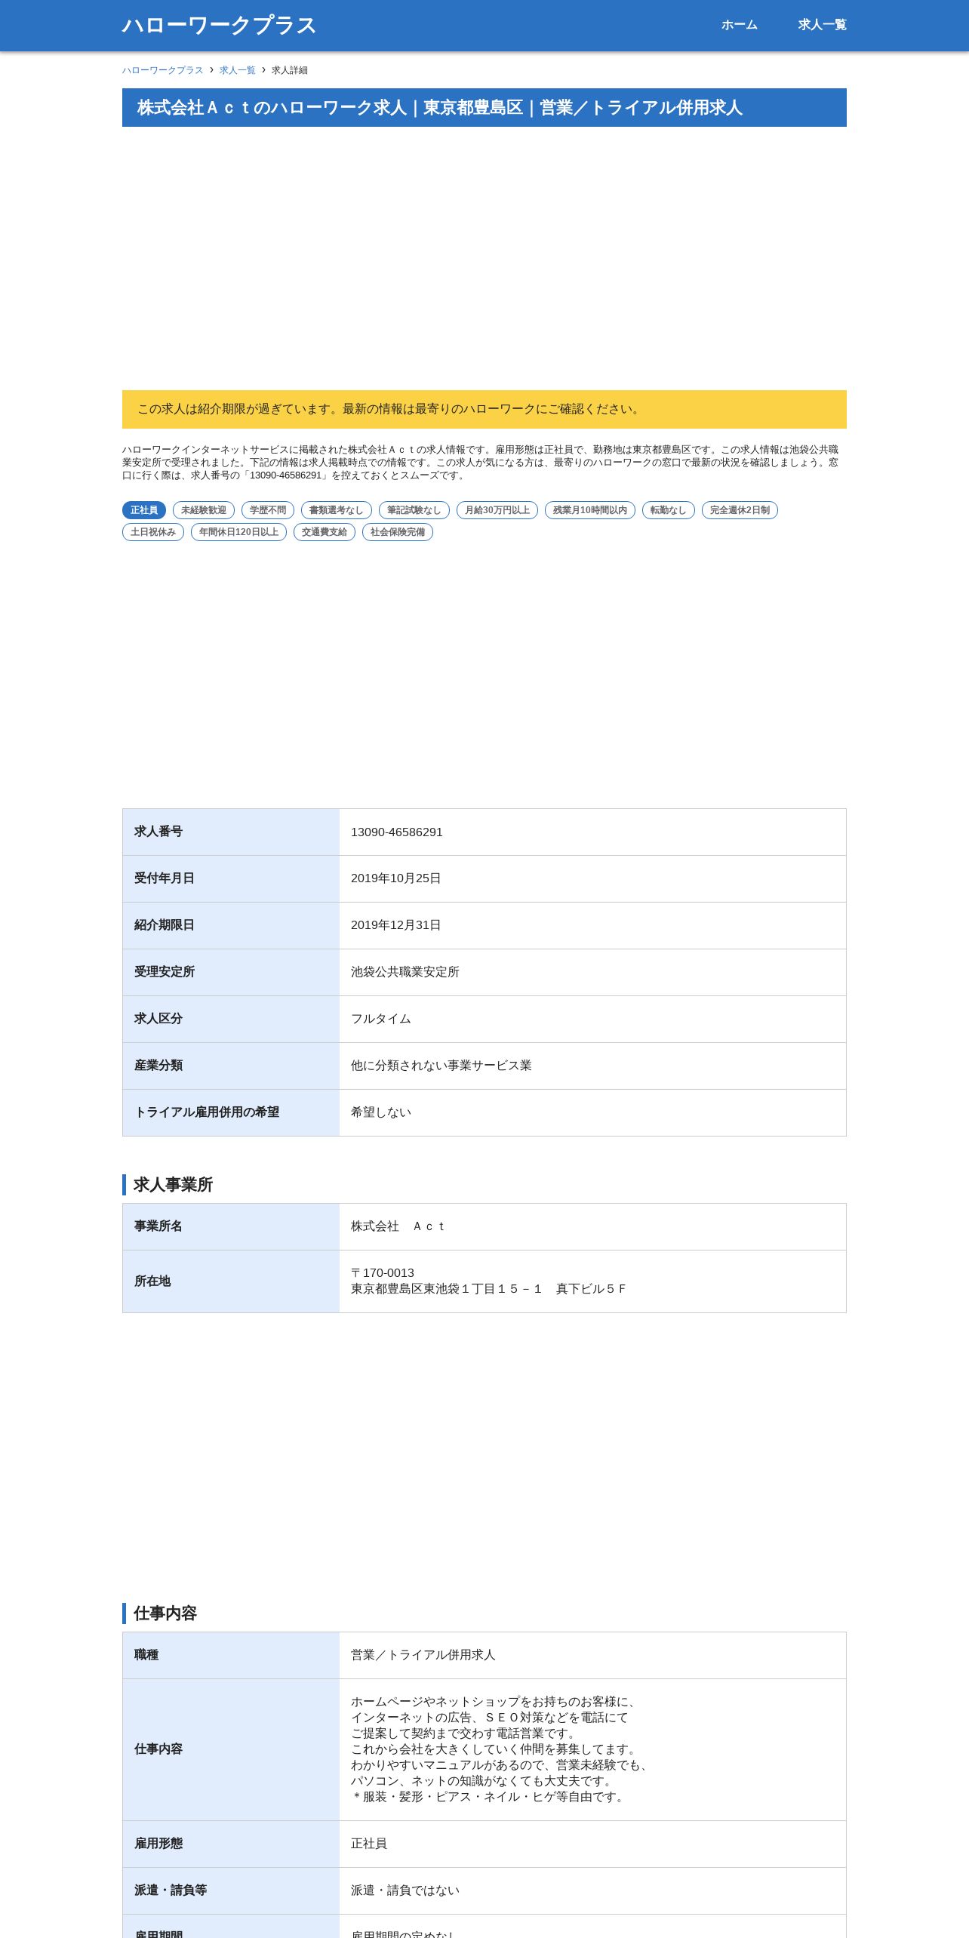The width and height of the screenshot is (969, 1938).
Task: Select the 完全週休2日制 tag
Action: [x=740, y=510]
